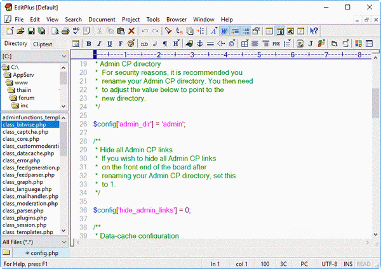The width and height of the screenshot is (381, 269).
Task: Select class_captcha.php in the file list
Action: tap(25, 132)
